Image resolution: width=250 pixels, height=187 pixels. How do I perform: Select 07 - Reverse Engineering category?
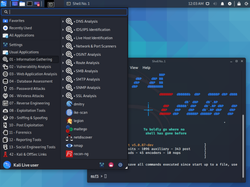point(30,103)
